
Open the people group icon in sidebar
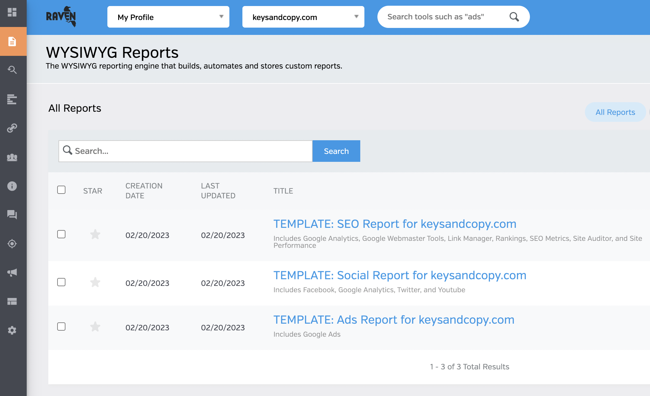coord(12,157)
